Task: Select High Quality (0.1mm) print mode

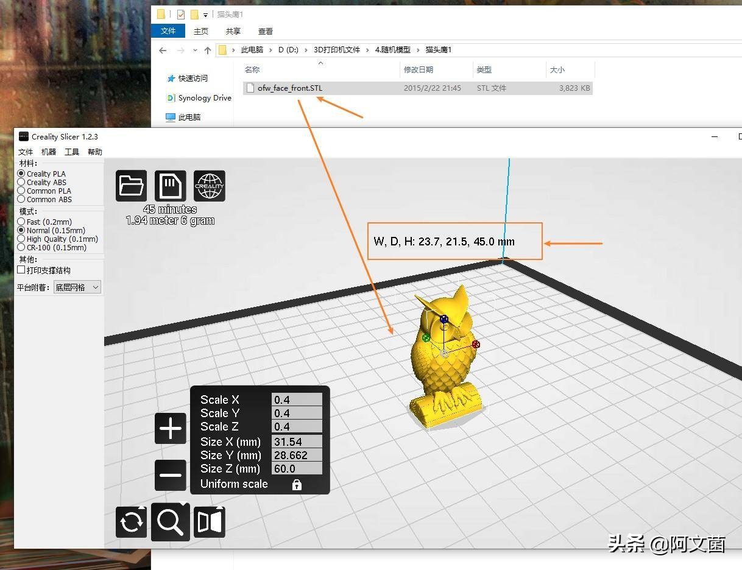Action: tap(20, 239)
